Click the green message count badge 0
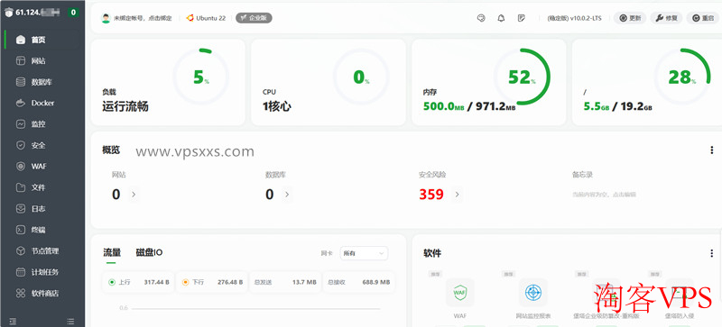This screenshot has height=327, width=722. click(73, 13)
